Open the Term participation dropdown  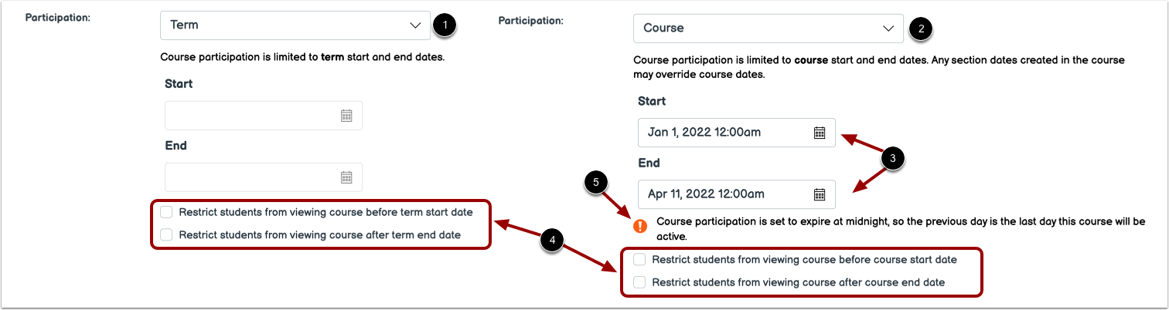[295, 25]
